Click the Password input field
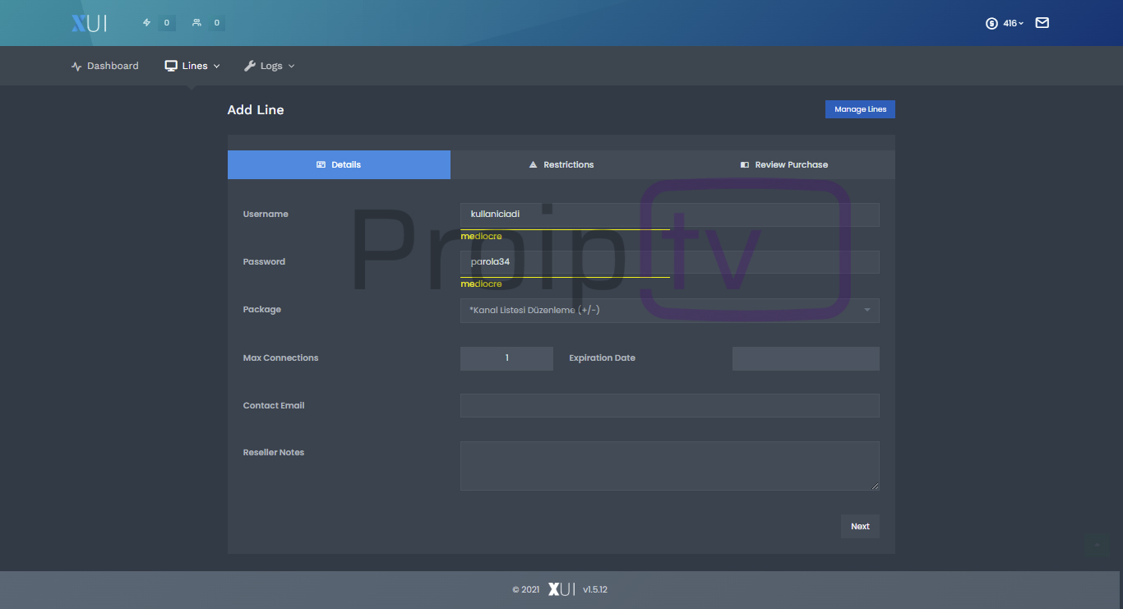Image resolution: width=1123 pixels, height=609 pixels. click(670, 262)
